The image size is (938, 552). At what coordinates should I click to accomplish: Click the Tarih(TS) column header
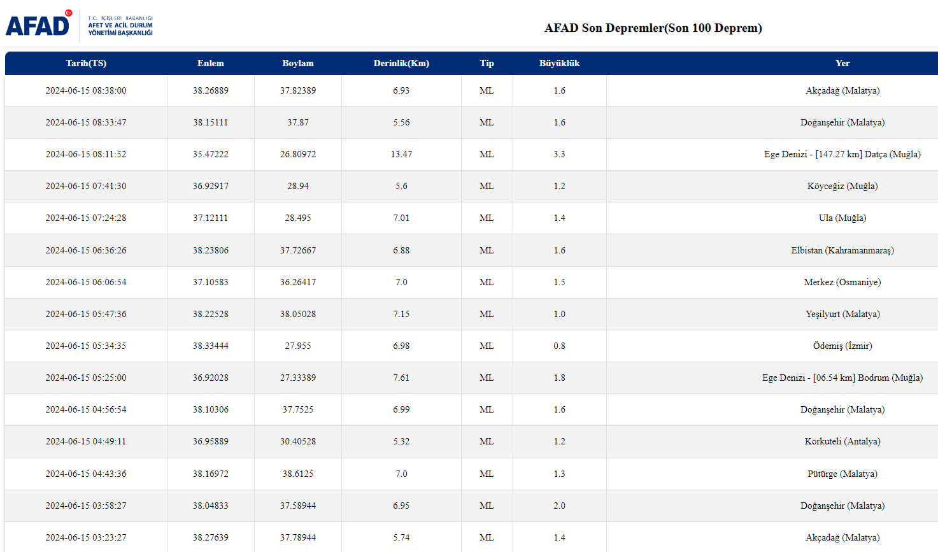(x=86, y=63)
